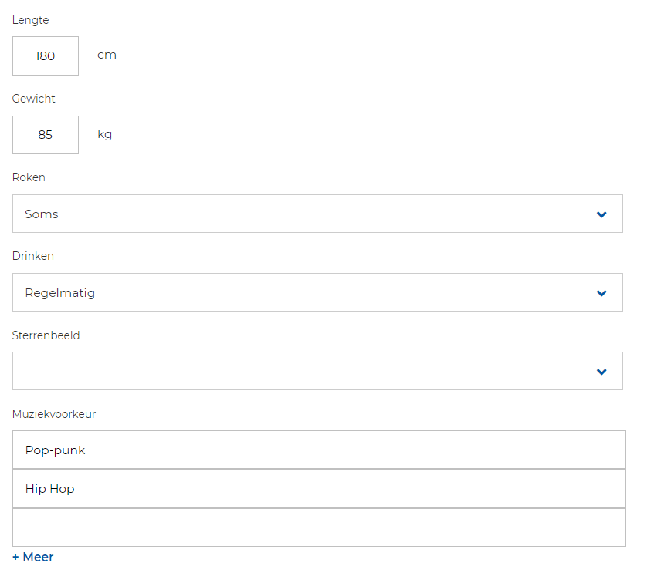This screenshot has width=654, height=573.
Task: Click the Muziekvoorkeur label
Action: (54, 414)
